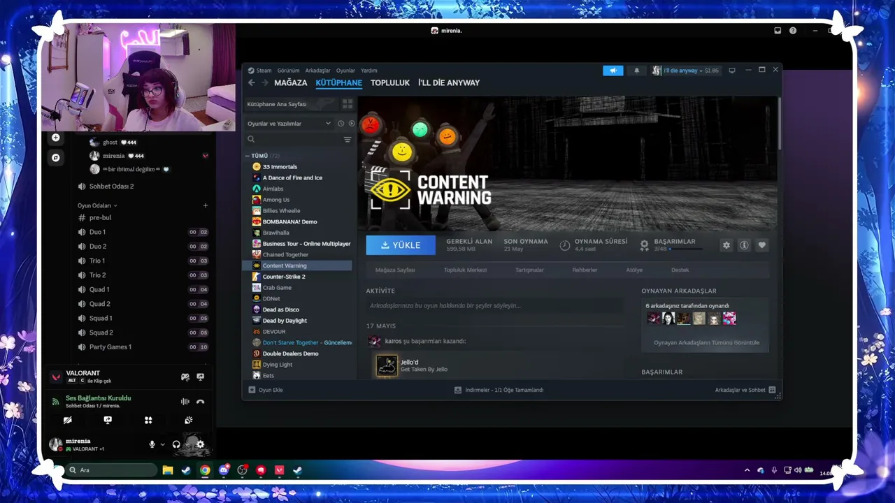Viewport: 895px width, 503px height.
Task: Open Discord activities launcher icon
Action: coord(148,421)
